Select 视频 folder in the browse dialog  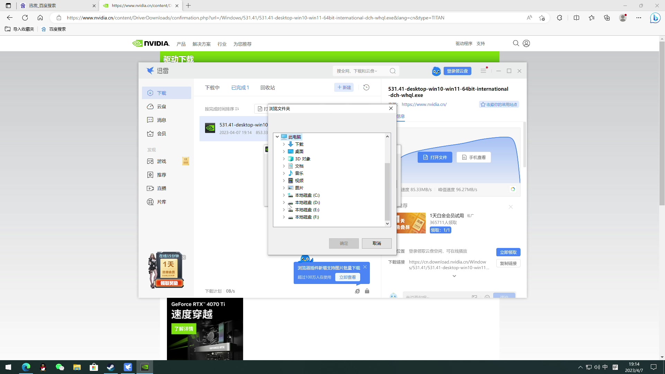[299, 180]
